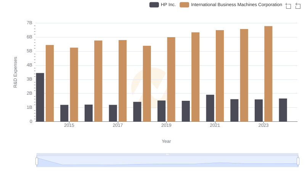
Task: Click the data zoom top drag handle
Action: [167, 154]
